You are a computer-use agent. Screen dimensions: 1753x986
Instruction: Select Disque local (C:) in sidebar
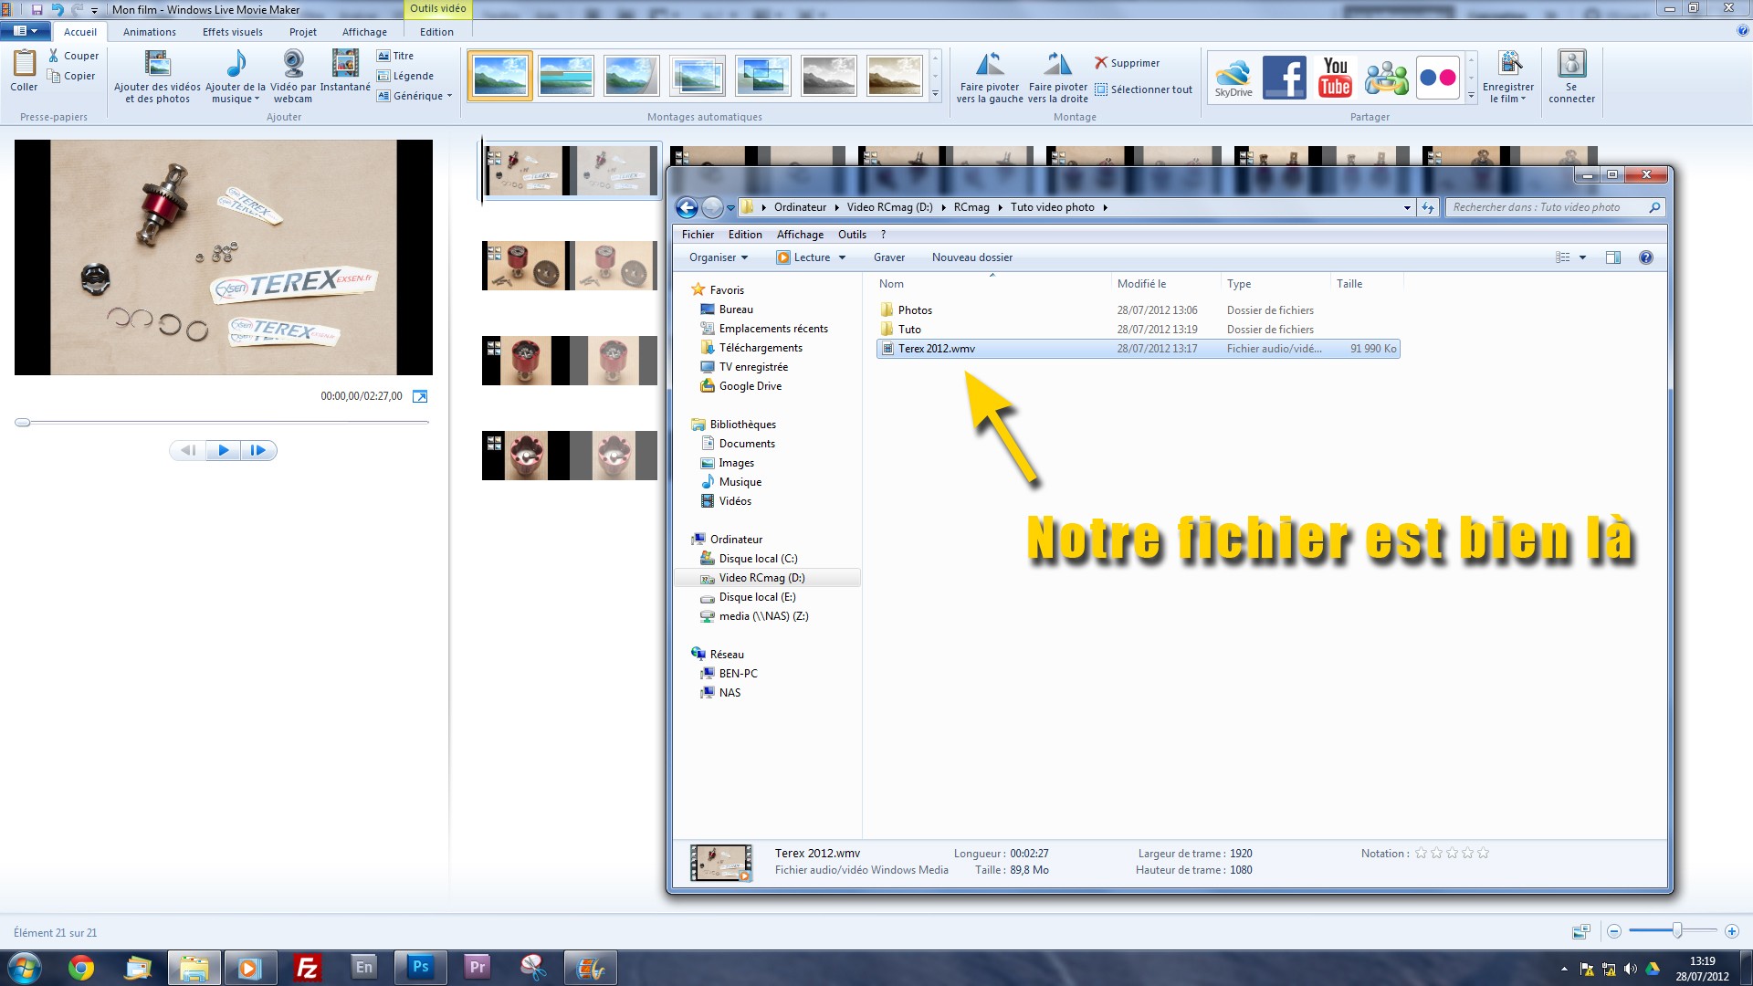coord(757,559)
